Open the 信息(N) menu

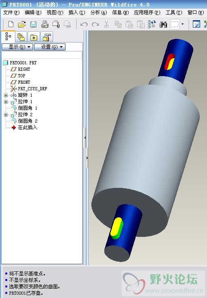tap(120, 13)
